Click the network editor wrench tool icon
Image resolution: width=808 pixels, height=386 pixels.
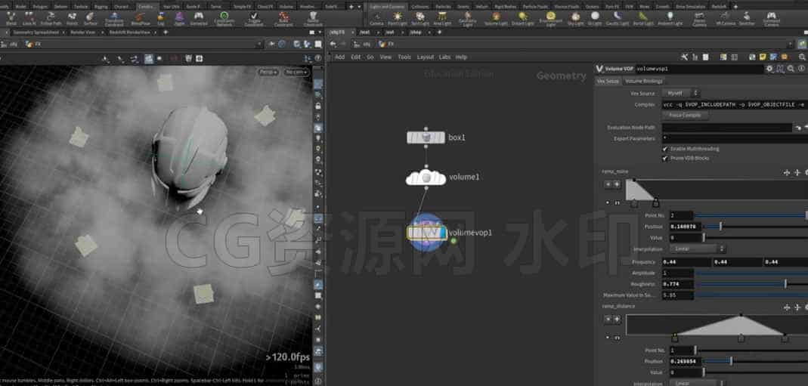pyautogui.click(x=684, y=57)
